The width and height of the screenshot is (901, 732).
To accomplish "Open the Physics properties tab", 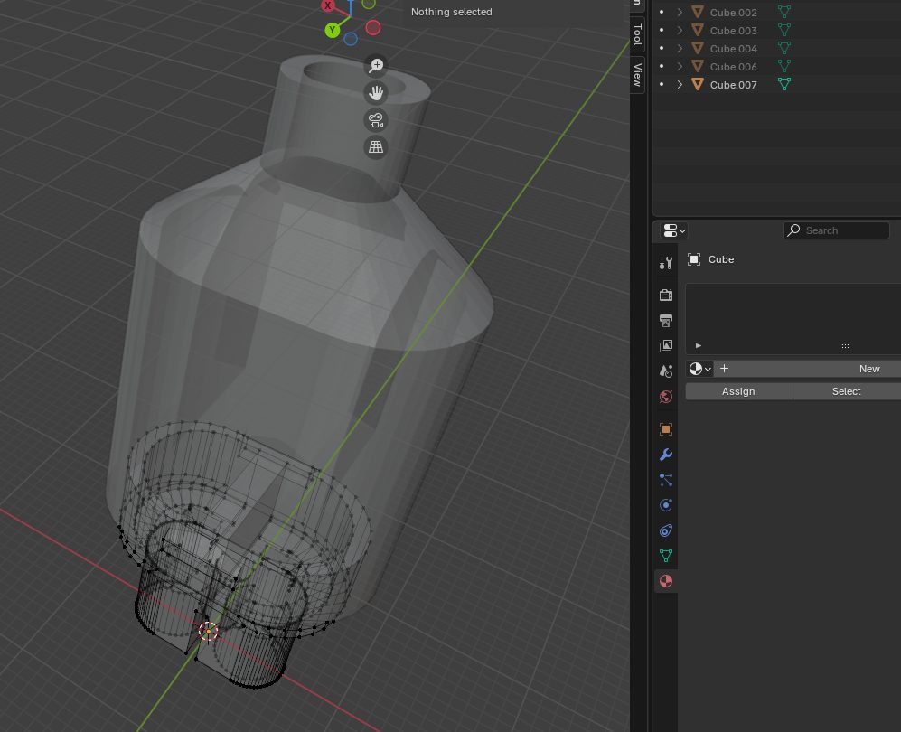I will (x=666, y=505).
